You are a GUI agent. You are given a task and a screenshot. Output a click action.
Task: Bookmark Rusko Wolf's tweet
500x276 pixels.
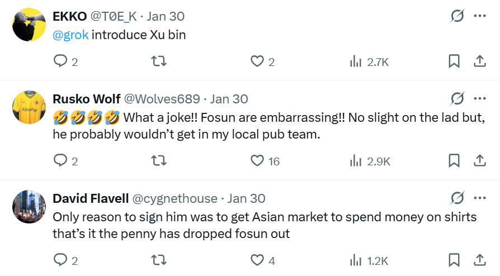tap(454, 161)
